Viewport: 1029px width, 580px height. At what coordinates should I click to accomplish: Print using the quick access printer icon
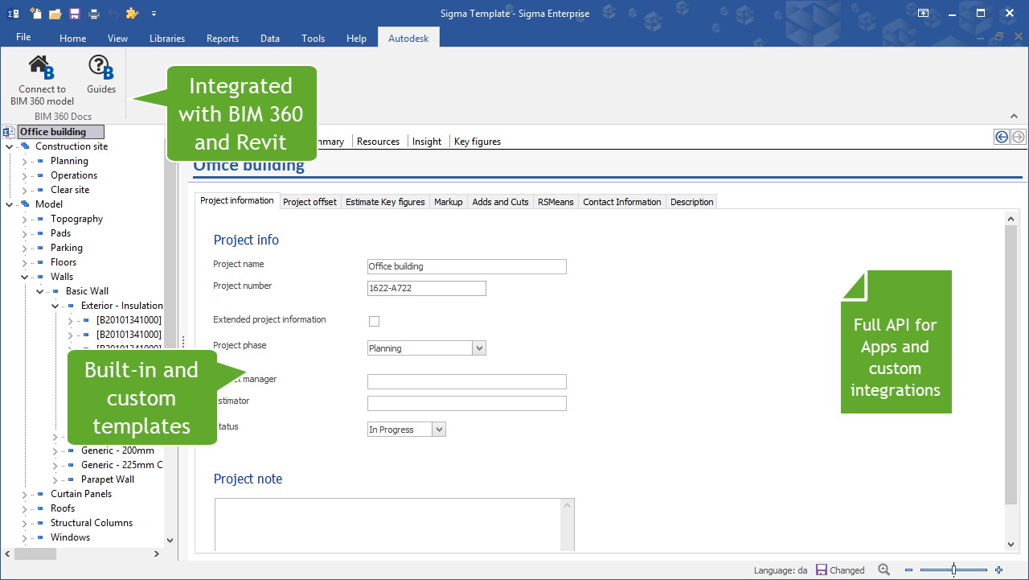click(x=94, y=14)
